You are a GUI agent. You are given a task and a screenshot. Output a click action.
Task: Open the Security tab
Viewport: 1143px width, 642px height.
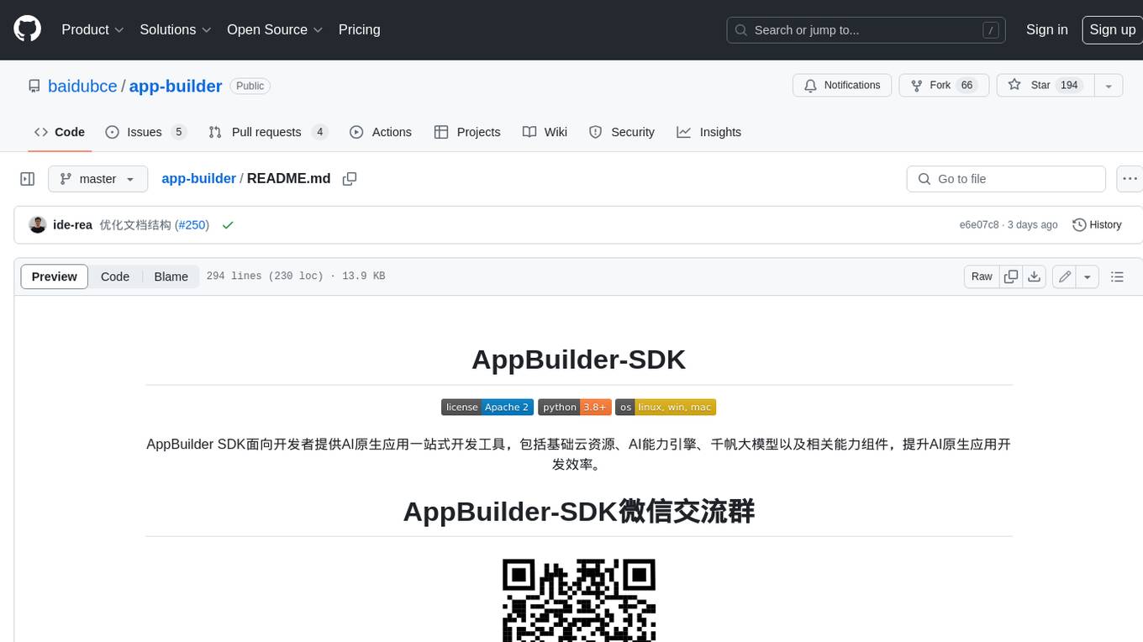coord(622,132)
